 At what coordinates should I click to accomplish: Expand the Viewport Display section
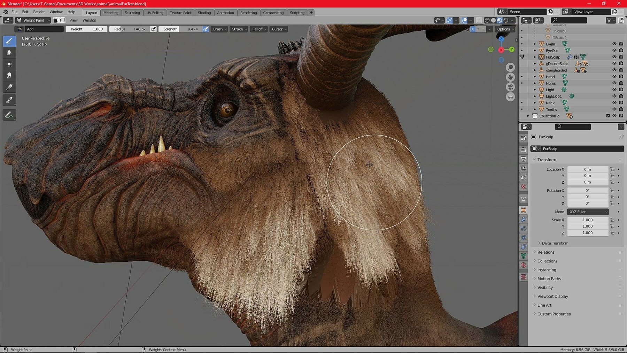point(552,297)
